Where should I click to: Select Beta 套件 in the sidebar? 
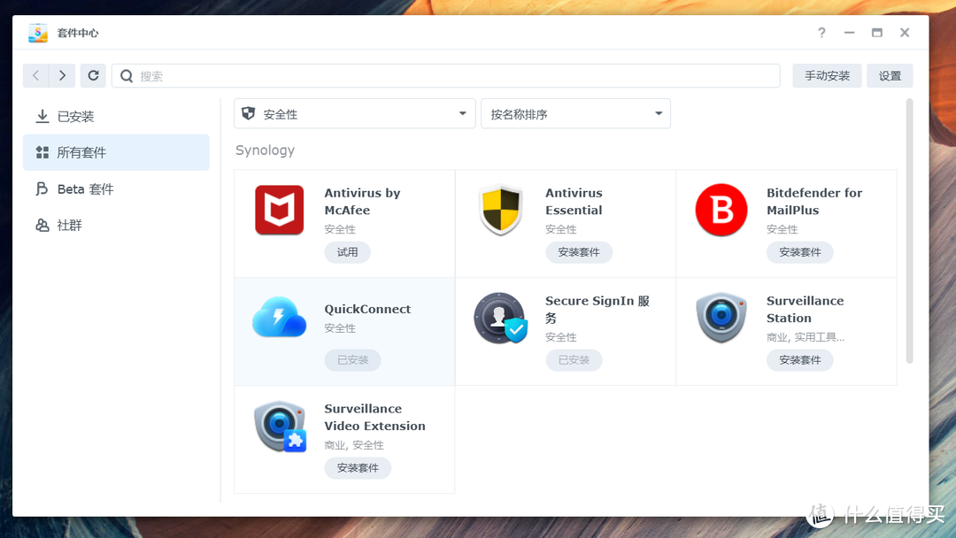pos(116,188)
